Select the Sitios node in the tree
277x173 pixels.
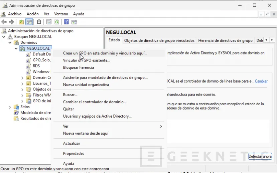(25, 107)
